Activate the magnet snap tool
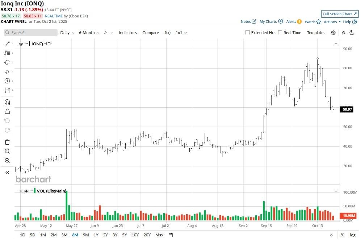 pos(7,101)
